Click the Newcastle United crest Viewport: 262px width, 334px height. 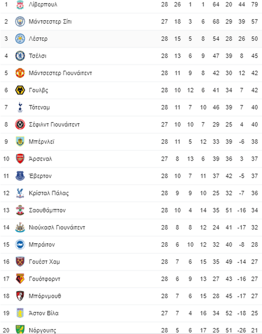(20, 227)
